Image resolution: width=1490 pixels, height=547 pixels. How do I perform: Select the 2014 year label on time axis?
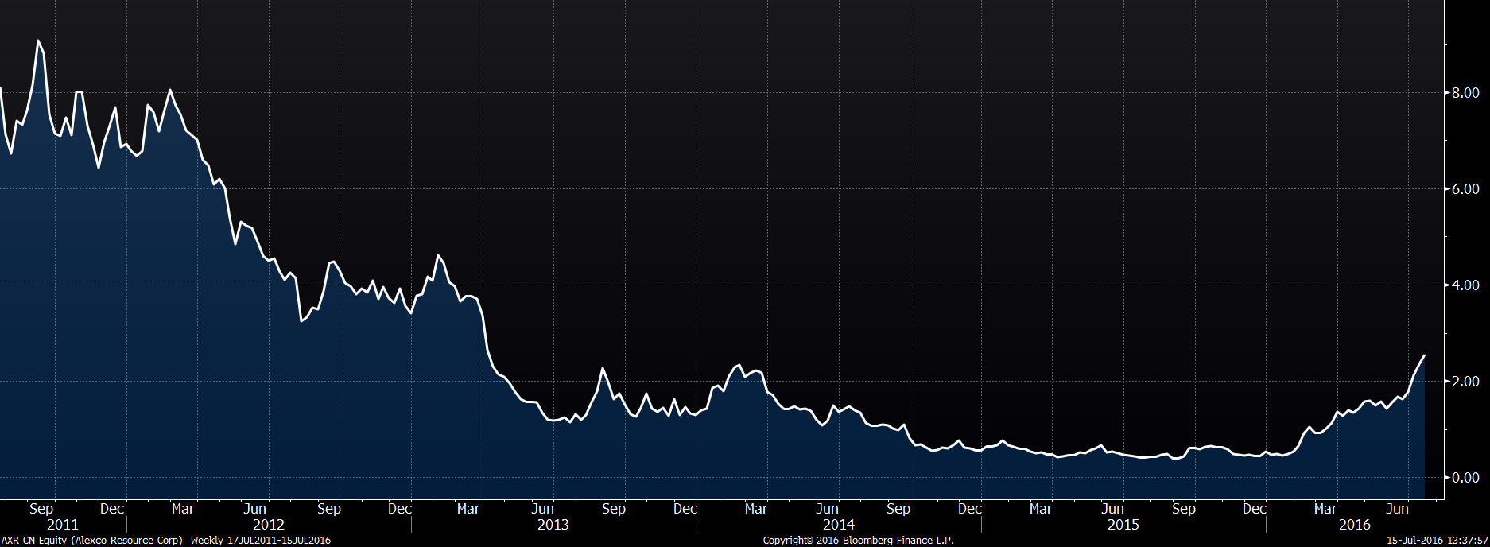point(839,525)
